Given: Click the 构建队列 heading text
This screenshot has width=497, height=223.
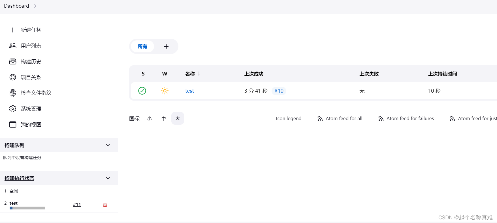Looking at the screenshot, I should (14, 145).
